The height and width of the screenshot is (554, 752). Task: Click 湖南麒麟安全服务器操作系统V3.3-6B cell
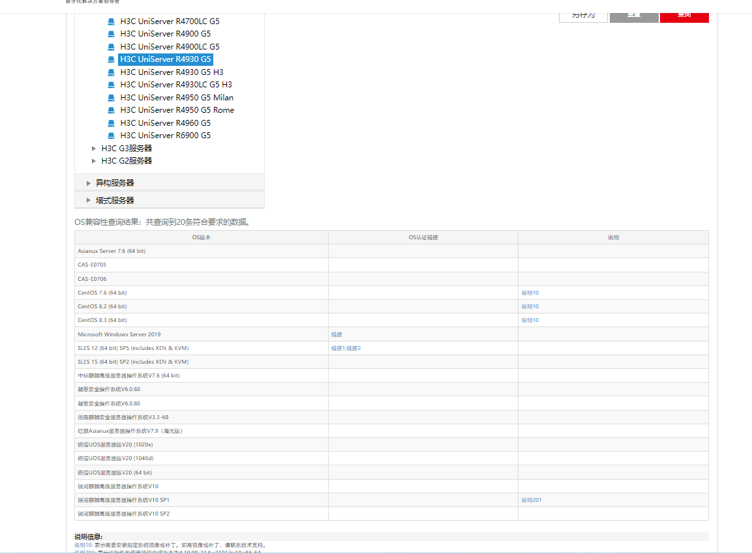click(202, 417)
